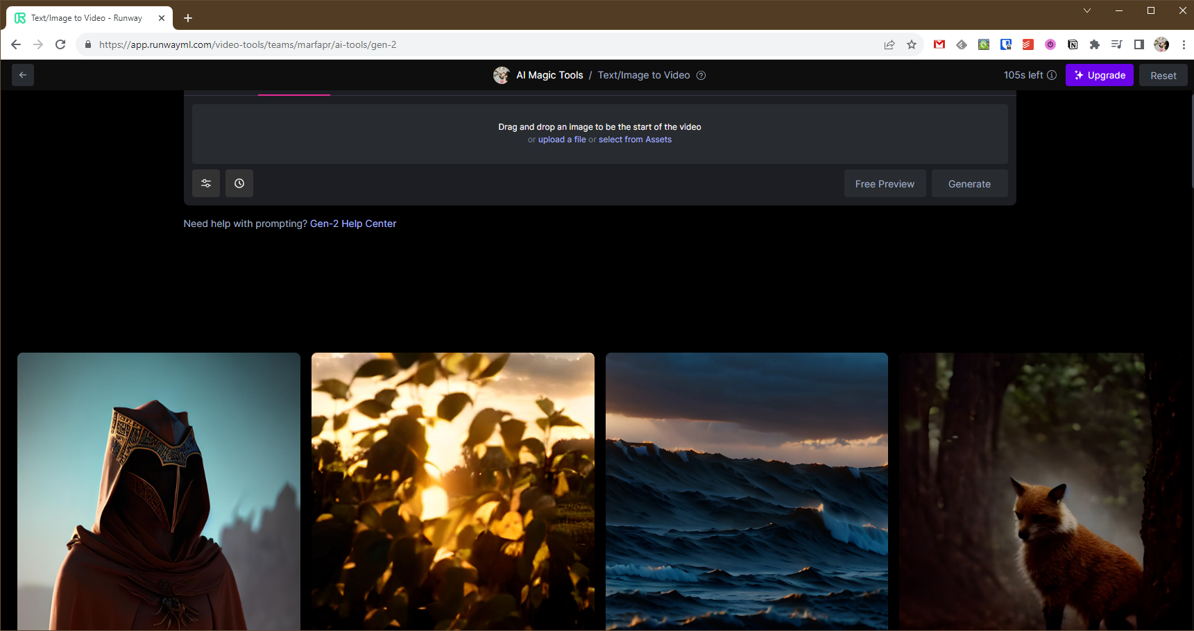View site information via the lock icon
Screen dimensions: 1194x631
(x=88, y=44)
